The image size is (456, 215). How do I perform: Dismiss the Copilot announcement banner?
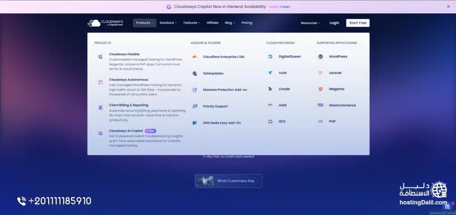point(448,7)
